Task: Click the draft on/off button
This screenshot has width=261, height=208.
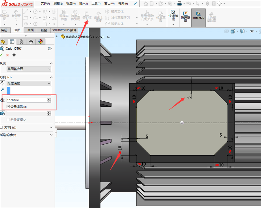Action: (2, 113)
